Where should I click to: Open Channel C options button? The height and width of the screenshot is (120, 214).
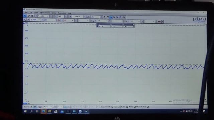(92, 21)
